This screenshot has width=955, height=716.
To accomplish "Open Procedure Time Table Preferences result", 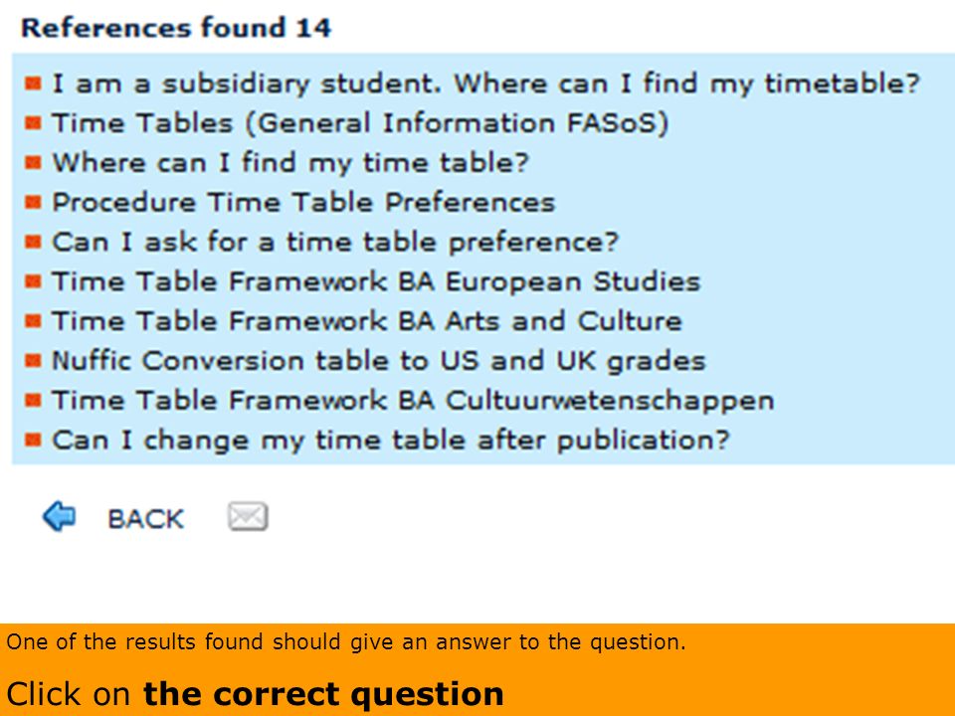I will tap(303, 203).
